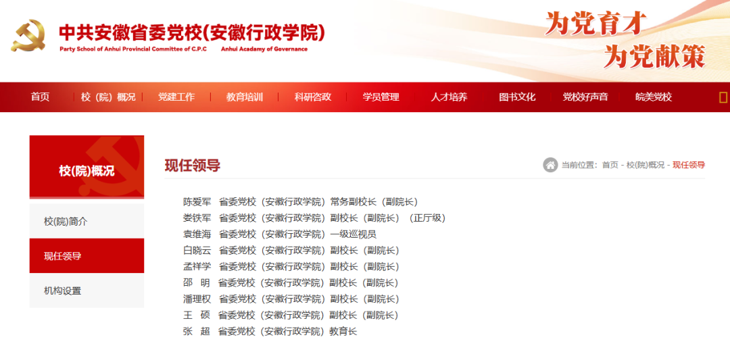Select 现任领导 in the sidebar
This screenshot has height=350, width=730.
click(x=87, y=256)
